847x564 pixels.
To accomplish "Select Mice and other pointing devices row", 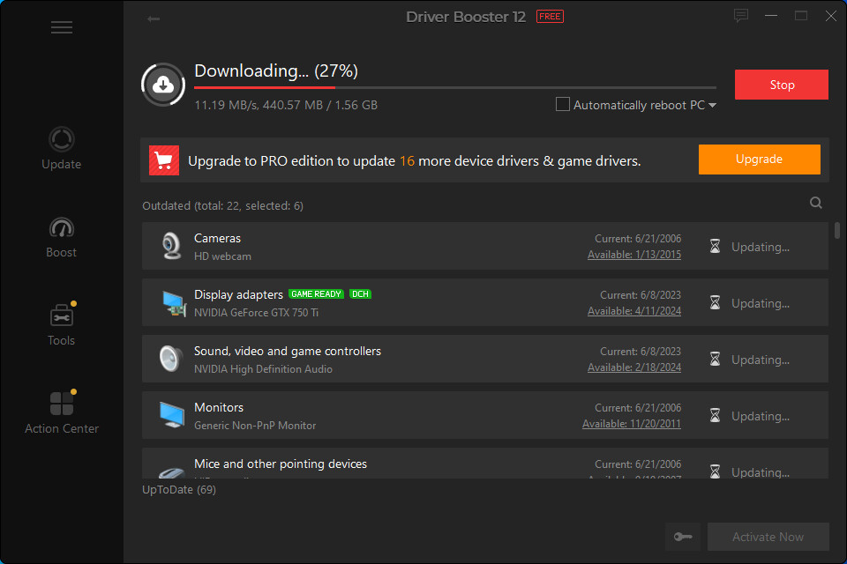I will (485, 463).
